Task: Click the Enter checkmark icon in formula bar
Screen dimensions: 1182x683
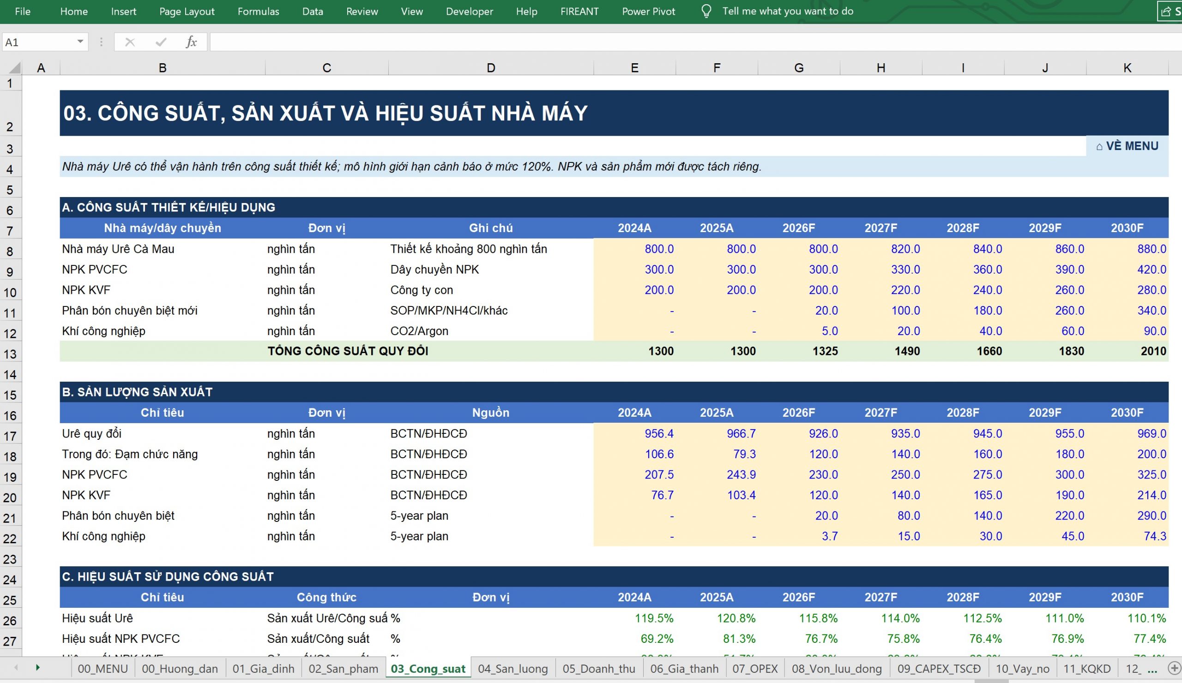Action: coord(161,42)
